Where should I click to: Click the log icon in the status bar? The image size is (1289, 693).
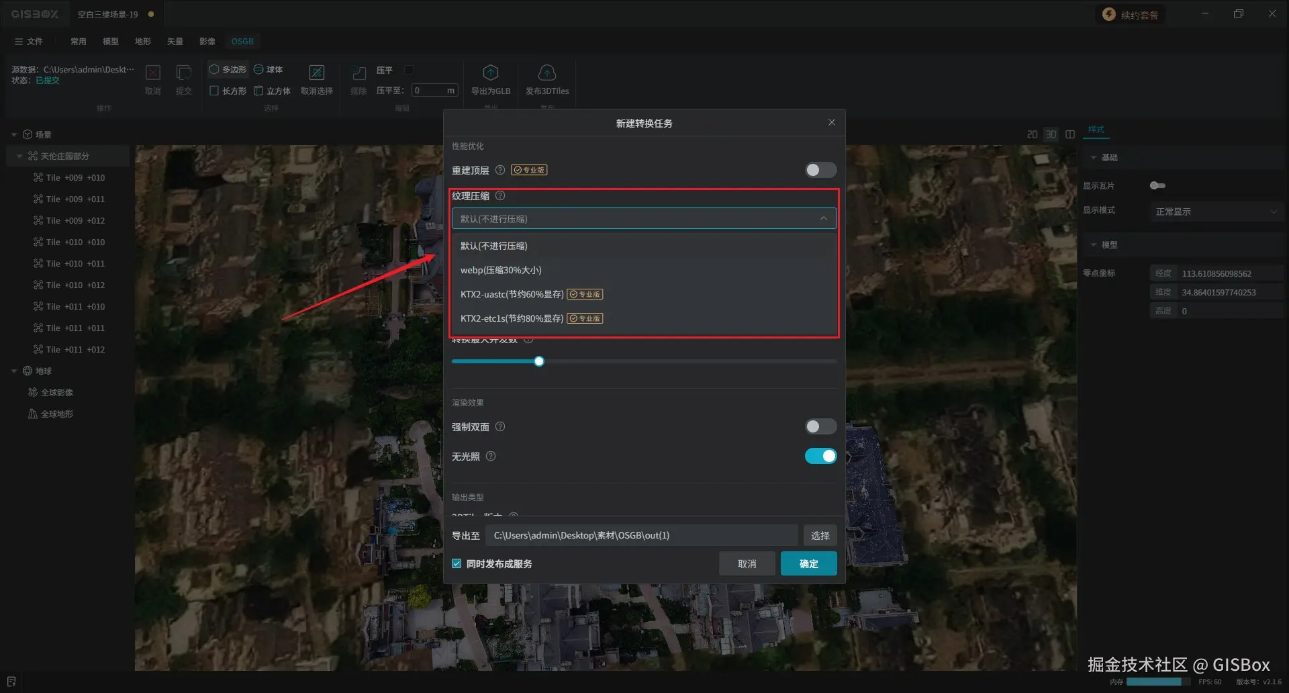tap(11, 682)
